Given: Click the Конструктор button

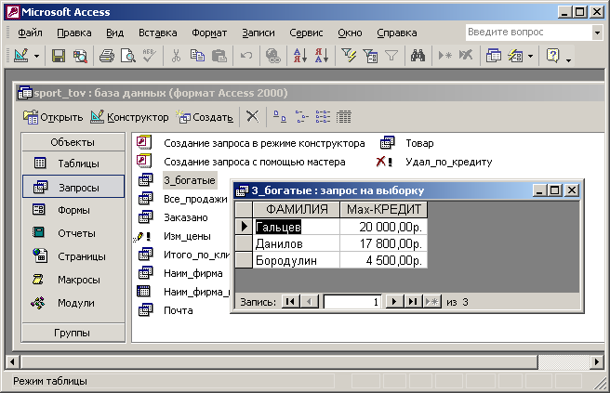Looking at the screenshot, I should click(129, 117).
